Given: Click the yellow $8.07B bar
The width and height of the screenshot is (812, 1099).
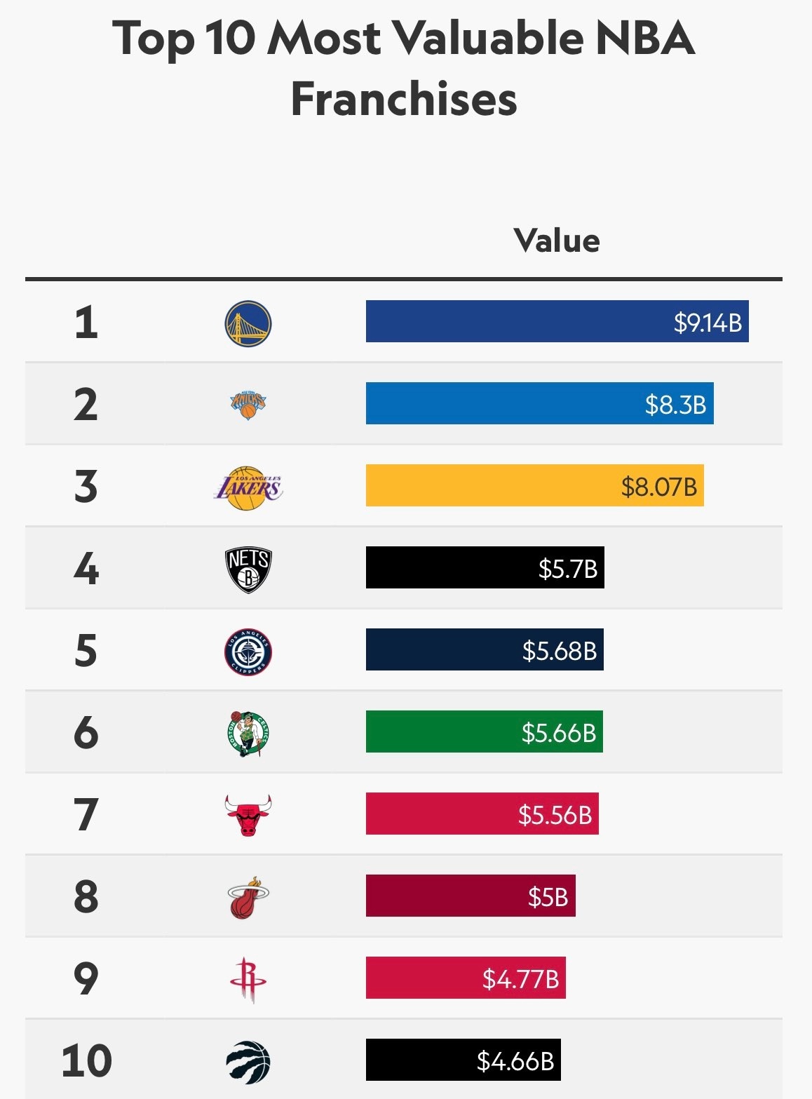Looking at the screenshot, I should coord(535,485).
